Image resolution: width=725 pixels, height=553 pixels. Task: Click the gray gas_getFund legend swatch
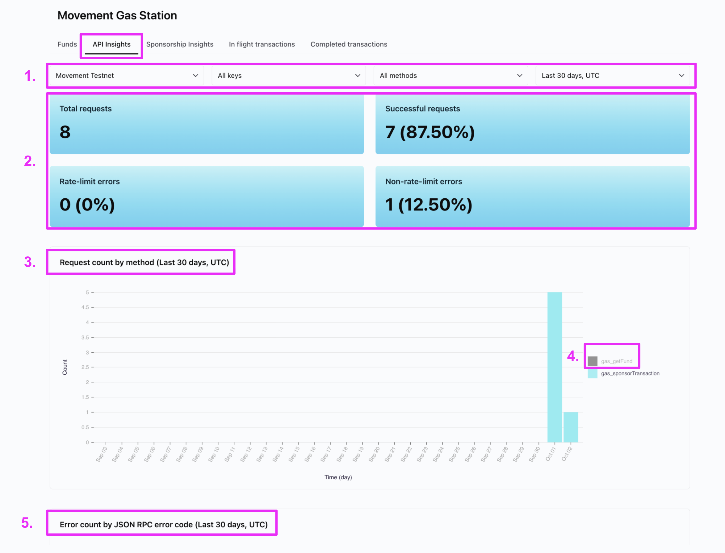coord(592,361)
